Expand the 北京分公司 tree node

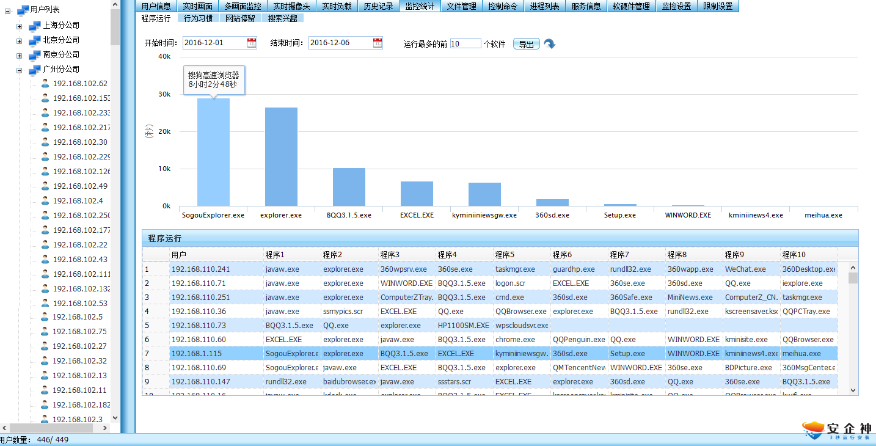[x=20, y=41]
